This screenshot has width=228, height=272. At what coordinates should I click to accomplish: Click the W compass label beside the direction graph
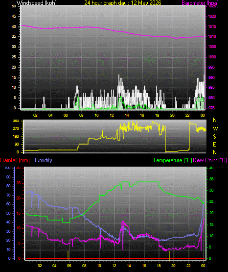tap(215, 128)
